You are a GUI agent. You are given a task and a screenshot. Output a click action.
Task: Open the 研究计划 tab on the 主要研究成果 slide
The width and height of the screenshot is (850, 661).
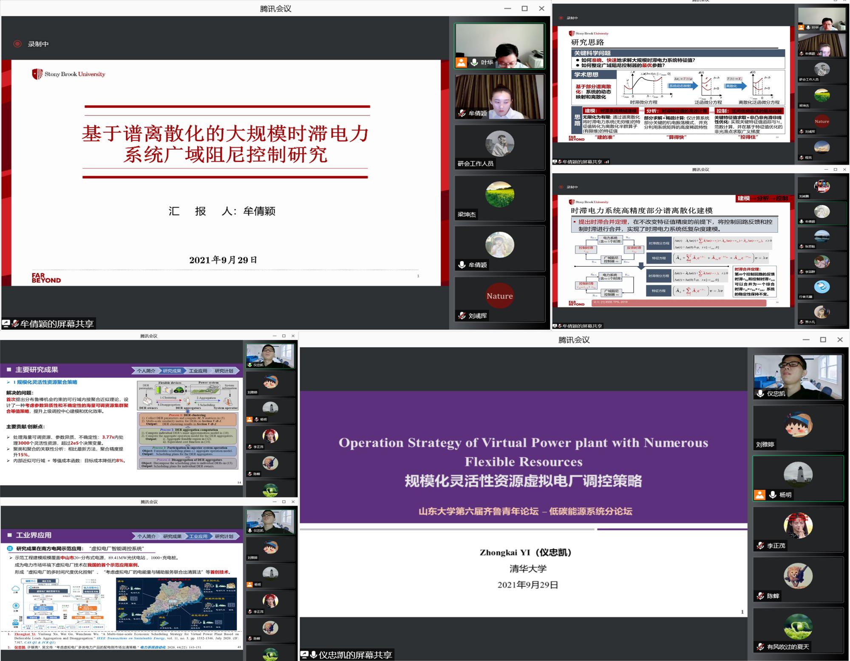tap(224, 371)
